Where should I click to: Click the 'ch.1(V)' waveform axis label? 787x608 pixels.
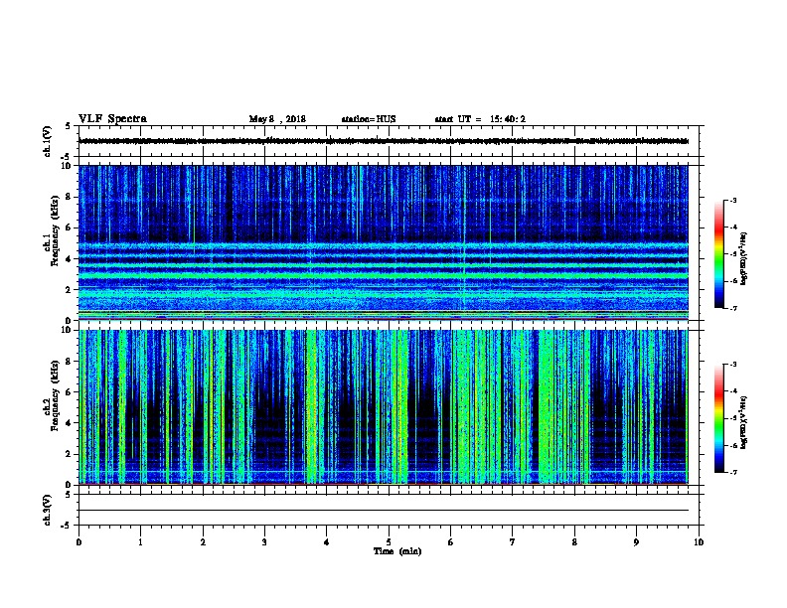coord(47,141)
